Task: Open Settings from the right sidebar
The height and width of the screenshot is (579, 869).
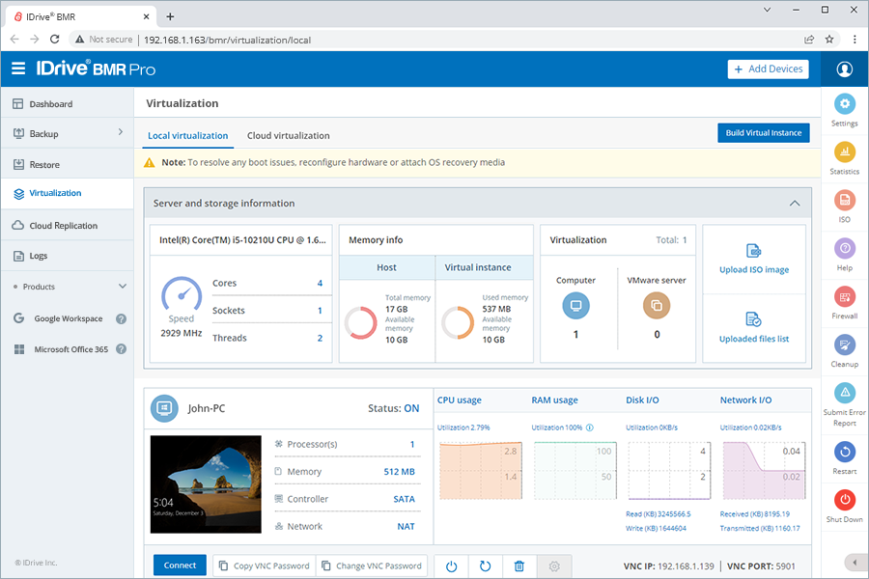Action: click(844, 103)
